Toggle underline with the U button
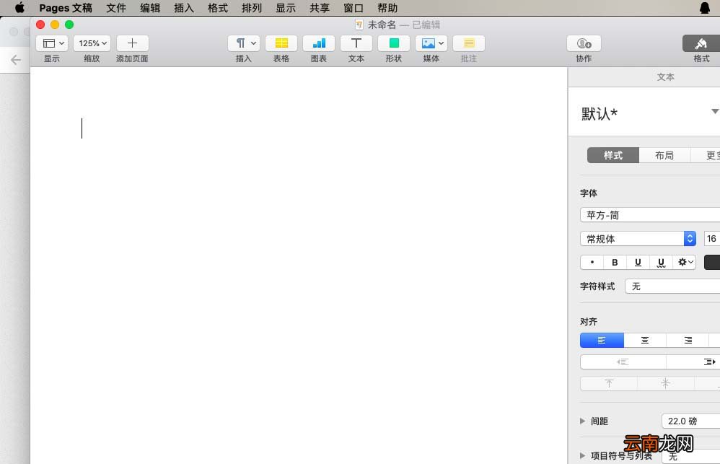720x464 pixels. tap(638, 263)
